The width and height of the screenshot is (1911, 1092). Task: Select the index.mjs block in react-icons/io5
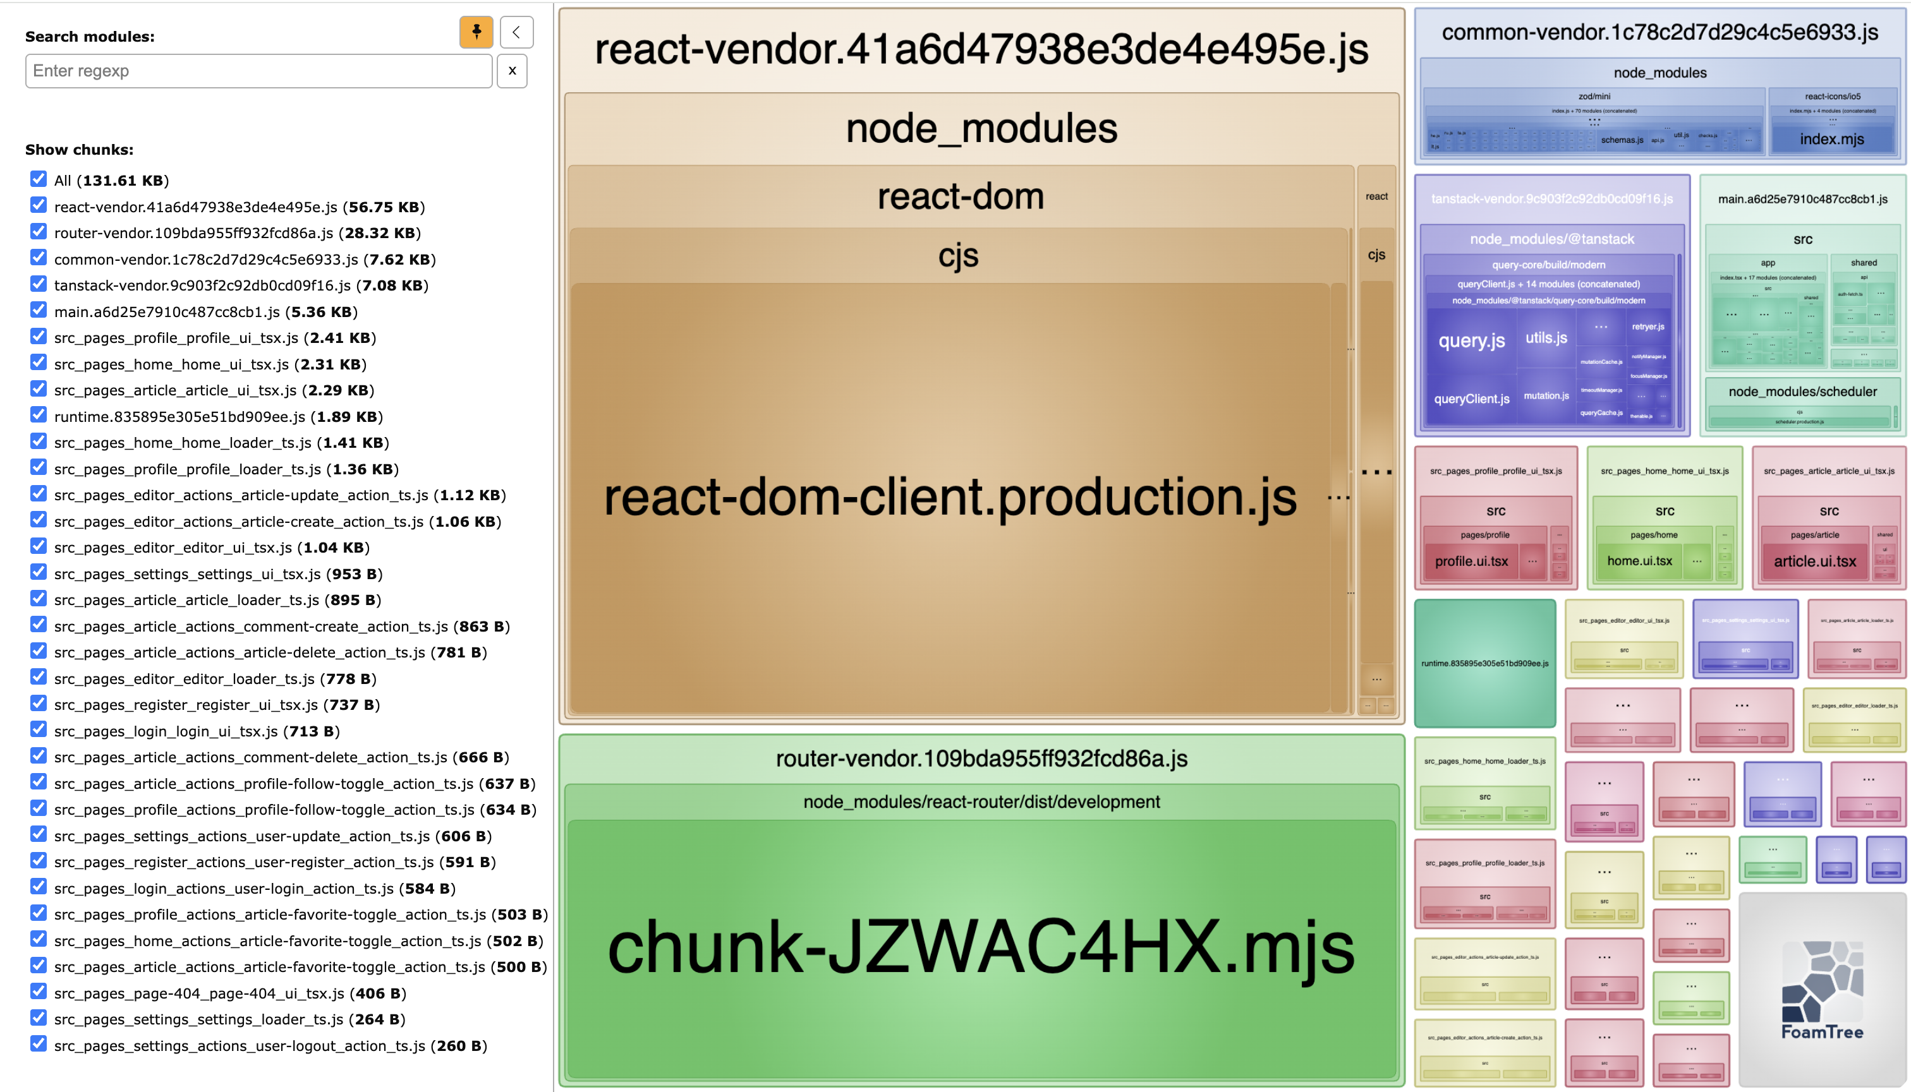coord(1831,139)
